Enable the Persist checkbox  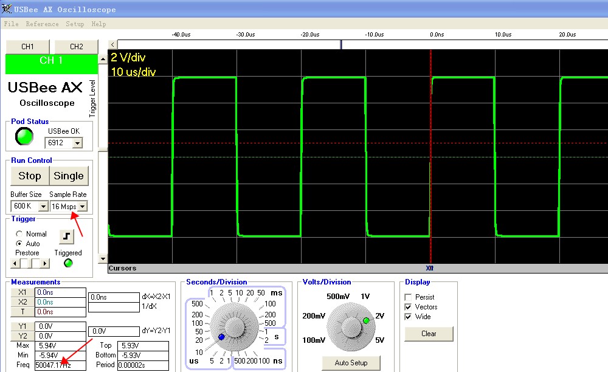point(408,297)
